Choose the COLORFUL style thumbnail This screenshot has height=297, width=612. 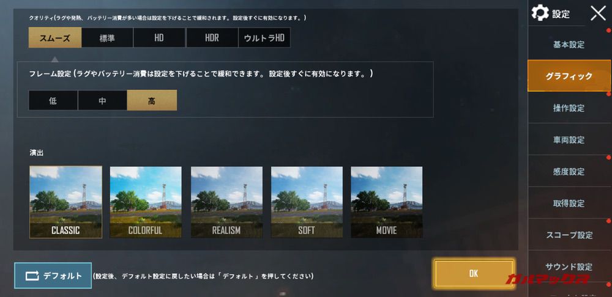(146, 202)
